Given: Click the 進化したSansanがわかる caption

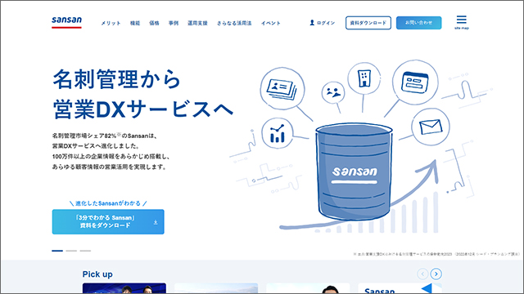Looking at the screenshot, I should pyautogui.click(x=108, y=203).
